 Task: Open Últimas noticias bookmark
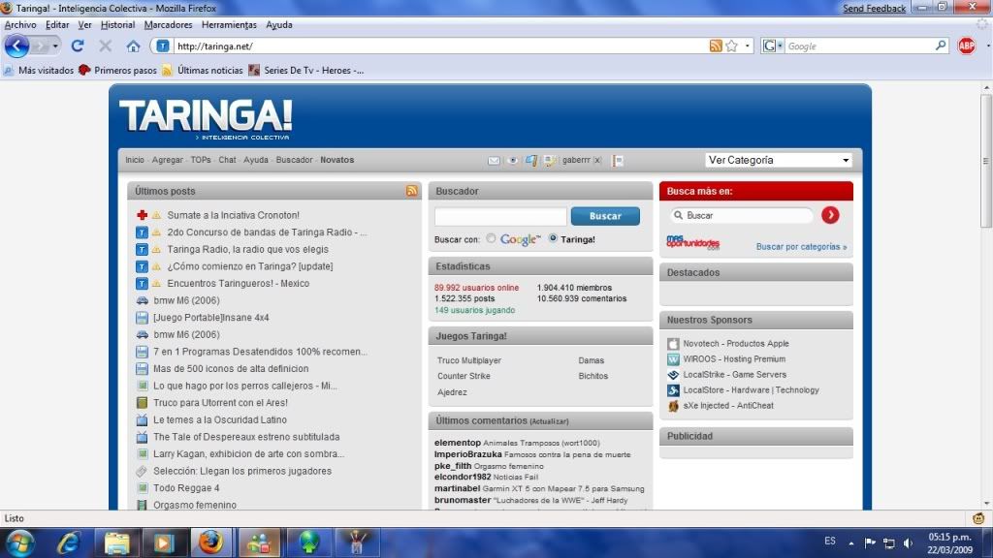[203, 70]
